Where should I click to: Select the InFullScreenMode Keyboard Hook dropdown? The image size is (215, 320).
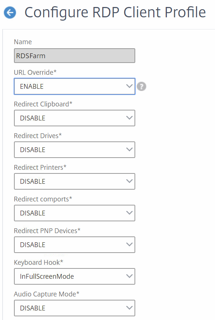[x=75, y=276]
